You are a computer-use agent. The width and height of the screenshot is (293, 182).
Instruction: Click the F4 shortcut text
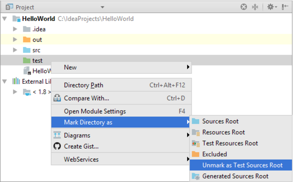coord(182,111)
